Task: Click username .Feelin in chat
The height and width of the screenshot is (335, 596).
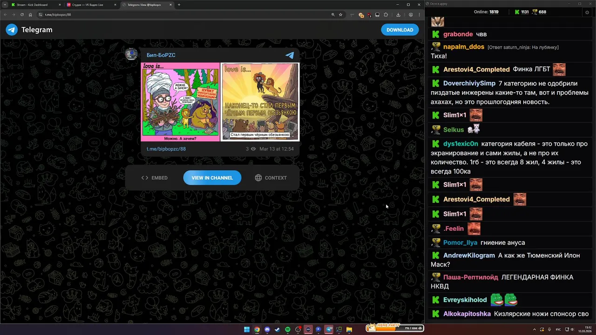Action: pos(454,229)
